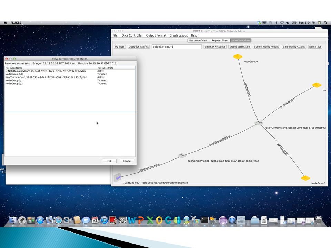Click the View Raw Response button
This screenshot has height=248, width=331.
pyautogui.click(x=215, y=46)
